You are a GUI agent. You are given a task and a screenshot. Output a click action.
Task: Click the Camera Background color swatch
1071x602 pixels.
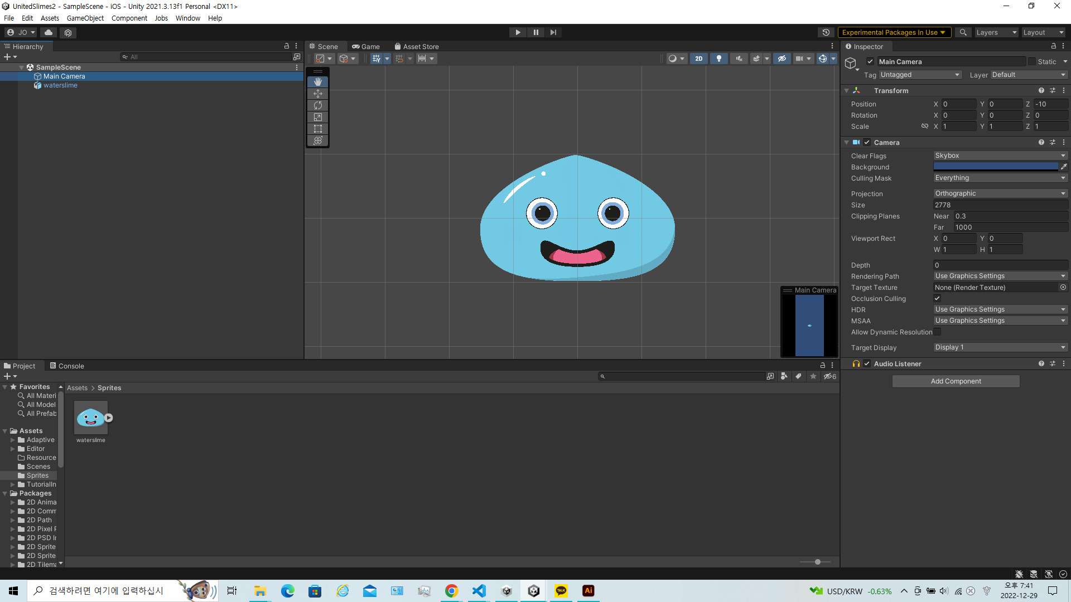click(996, 167)
